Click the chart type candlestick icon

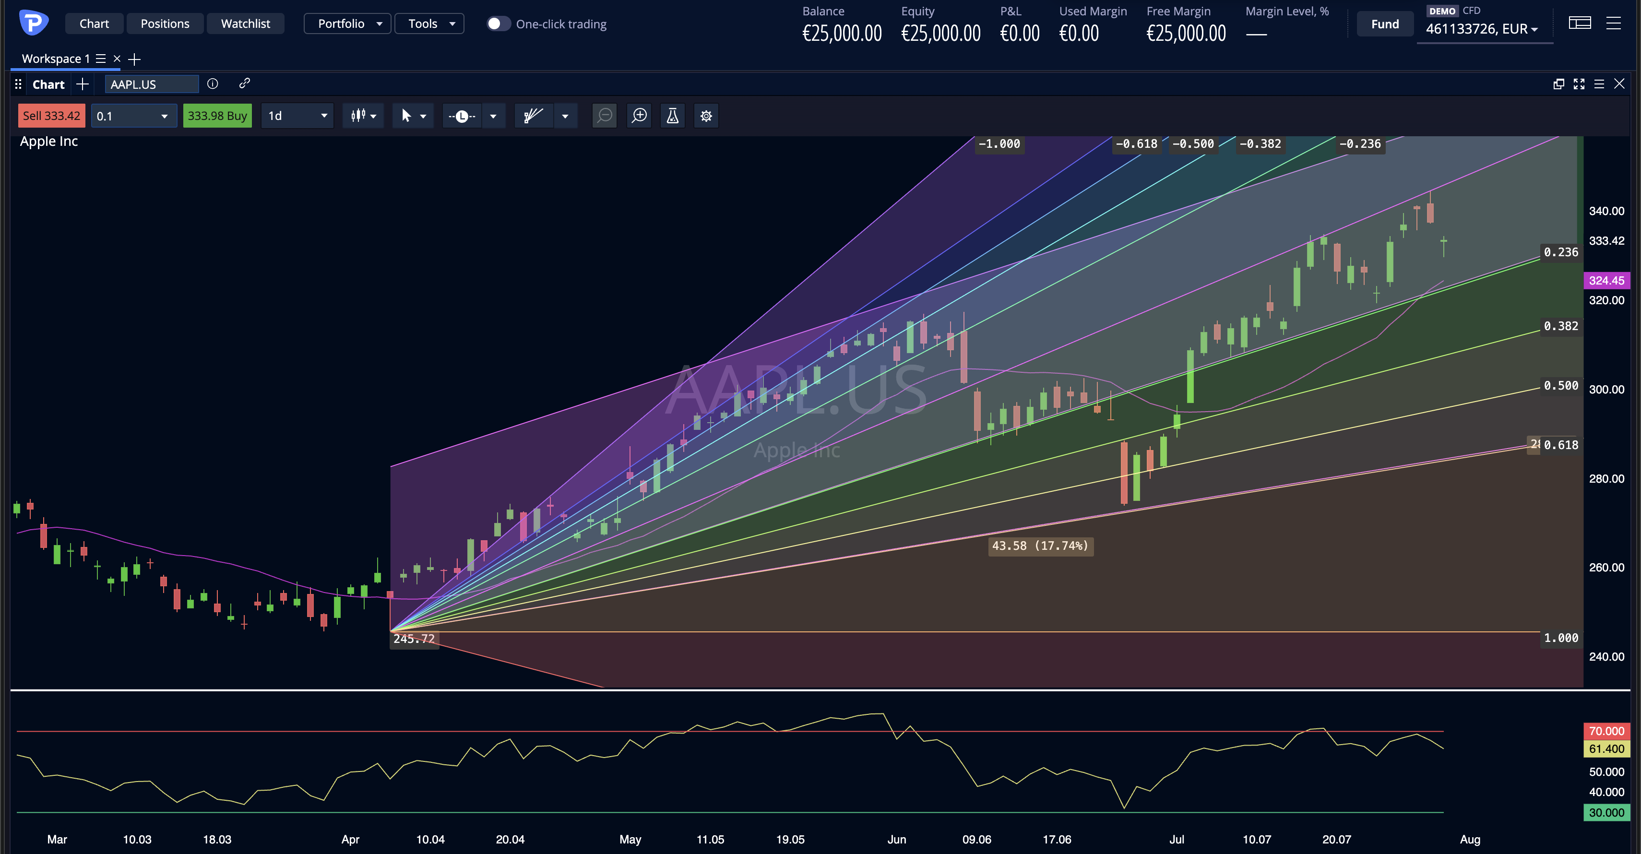[x=363, y=116]
